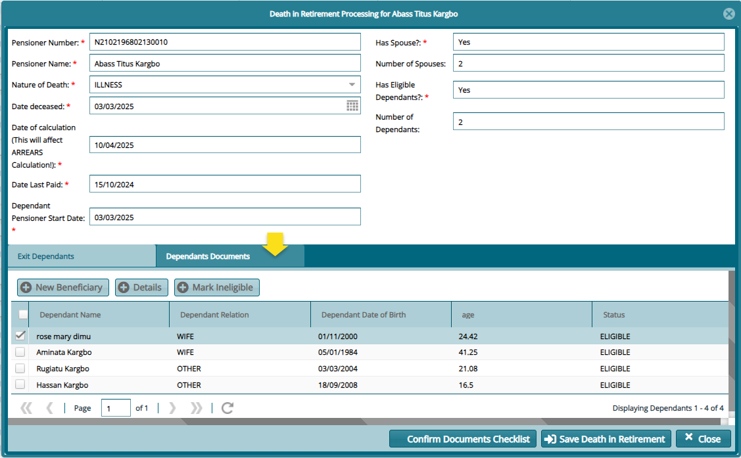Select the Aminata Kargbo row checkbox
Image resolution: width=741 pixels, height=458 pixels.
pos(20,352)
